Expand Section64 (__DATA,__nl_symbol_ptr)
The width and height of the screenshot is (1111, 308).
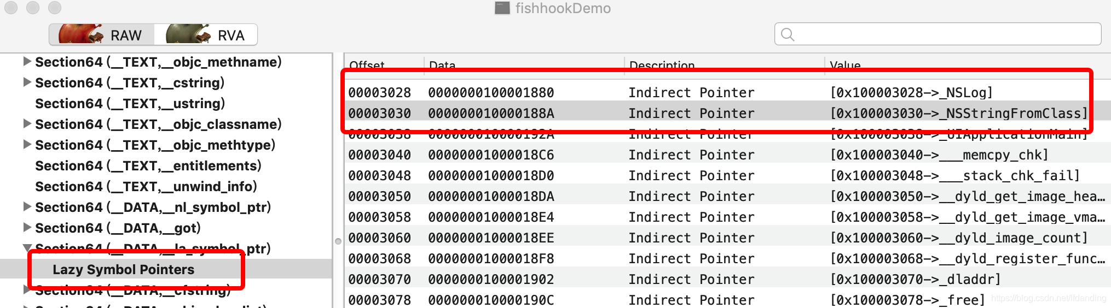point(26,207)
